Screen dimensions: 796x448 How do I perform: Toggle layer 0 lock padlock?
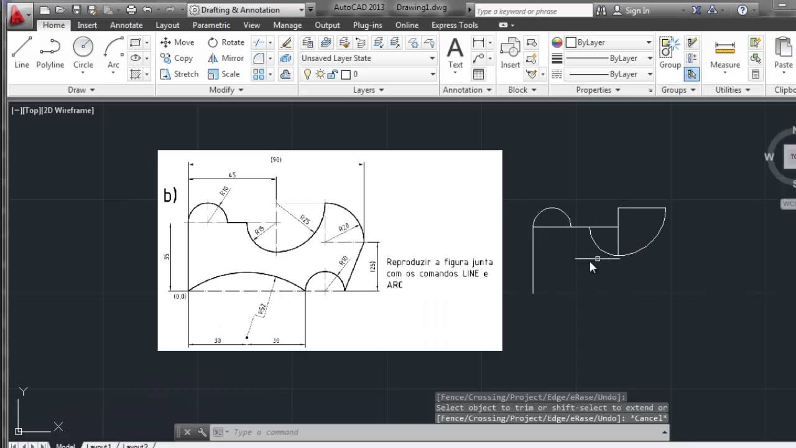(332, 74)
